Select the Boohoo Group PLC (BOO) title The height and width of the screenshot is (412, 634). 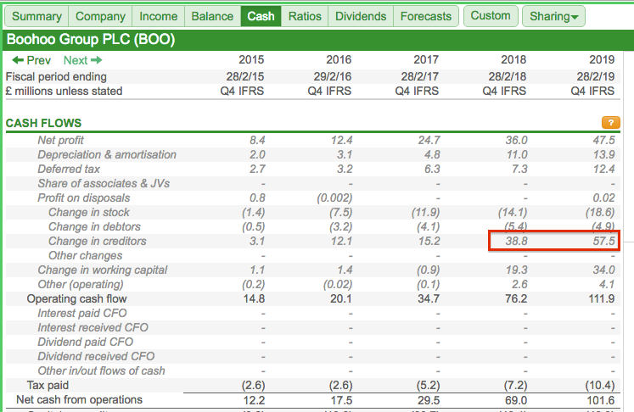point(91,40)
